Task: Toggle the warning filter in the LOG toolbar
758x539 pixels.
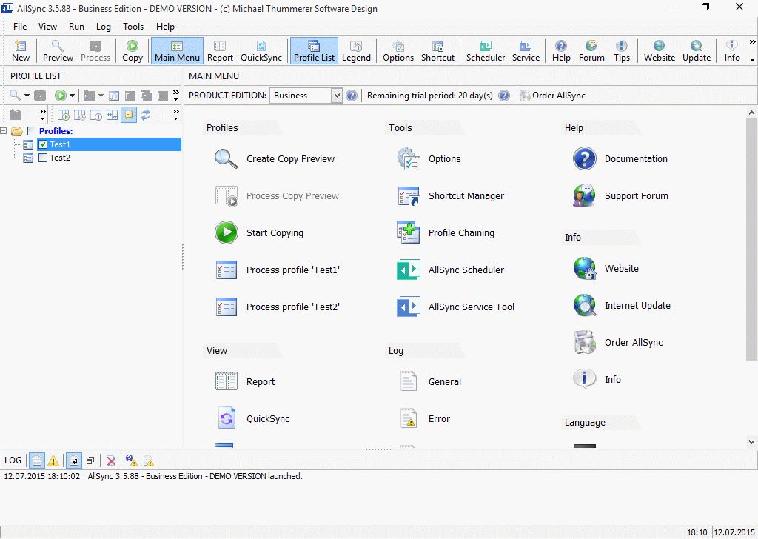Action: coord(53,461)
